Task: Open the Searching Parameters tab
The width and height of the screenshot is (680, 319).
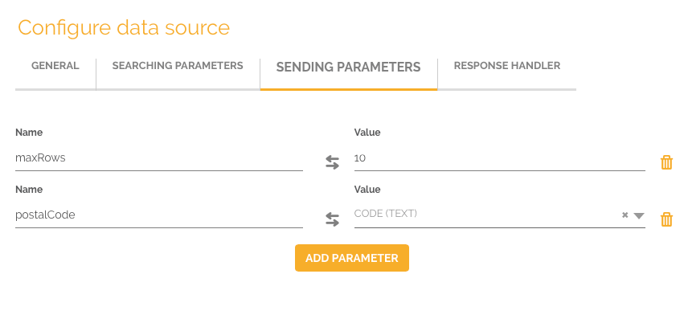Action: tap(178, 66)
